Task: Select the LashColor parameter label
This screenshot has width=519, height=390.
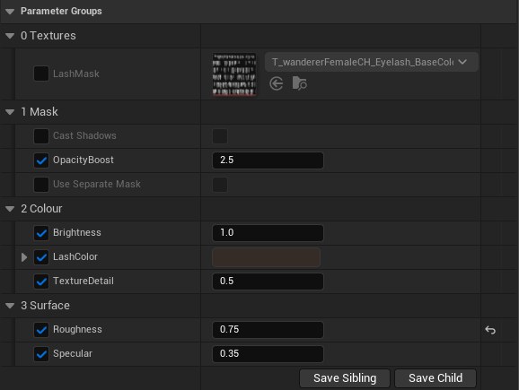Action: pos(75,256)
